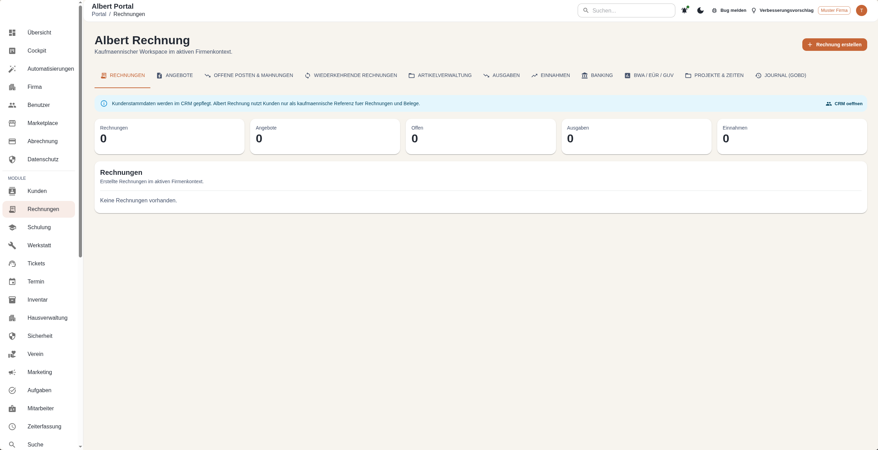The width and height of the screenshot is (878, 450).
Task: Click the Kunden contact icon
Action: pos(12,191)
